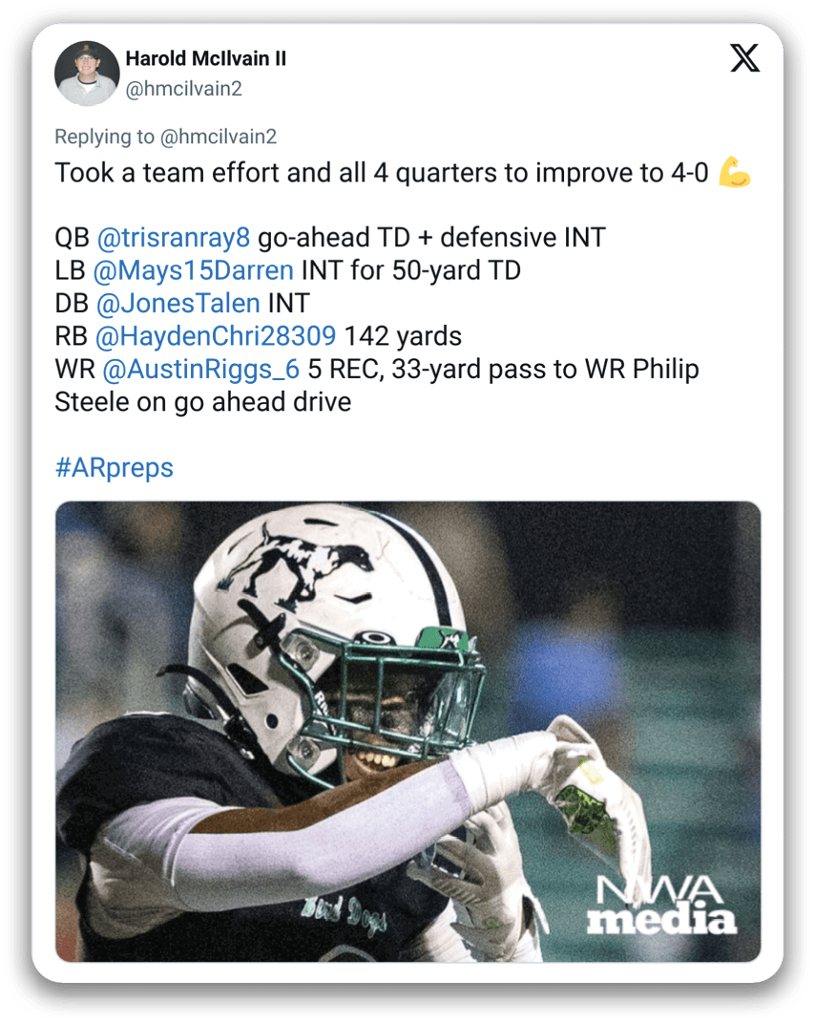Visit the @Mays15Darren profile link

click(x=193, y=270)
